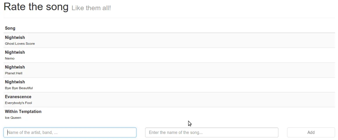
Task: Click the Nemo song title
Action: [x=10, y=58]
